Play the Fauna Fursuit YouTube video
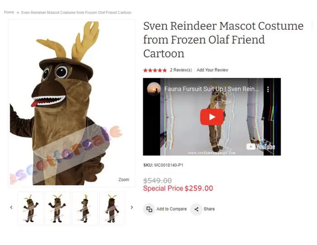Viewport: 317px width, 245px height. tap(211, 117)
